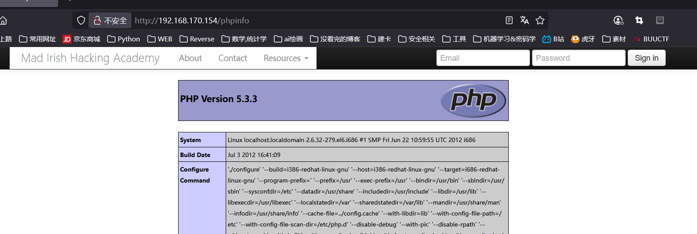The height and width of the screenshot is (234, 697).
Task: Open the Reverse bookmark folder
Action: 197,39
